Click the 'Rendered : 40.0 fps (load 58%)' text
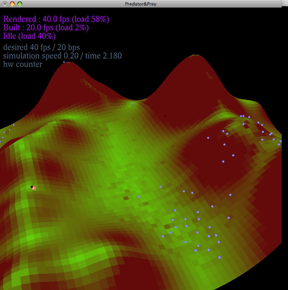 point(56,19)
